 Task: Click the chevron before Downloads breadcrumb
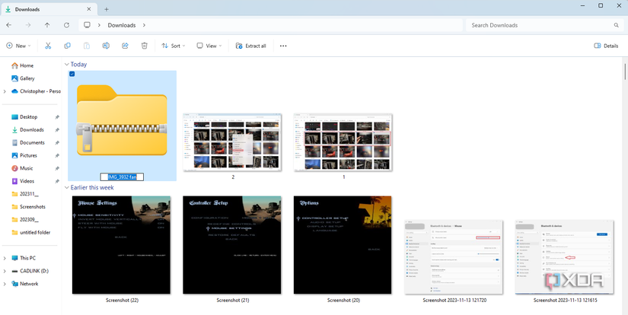(x=99, y=25)
